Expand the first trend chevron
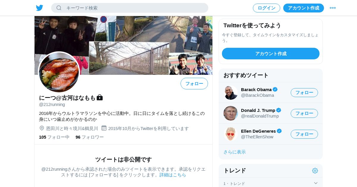This screenshot has width=357, height=187. tap(316, 183)
